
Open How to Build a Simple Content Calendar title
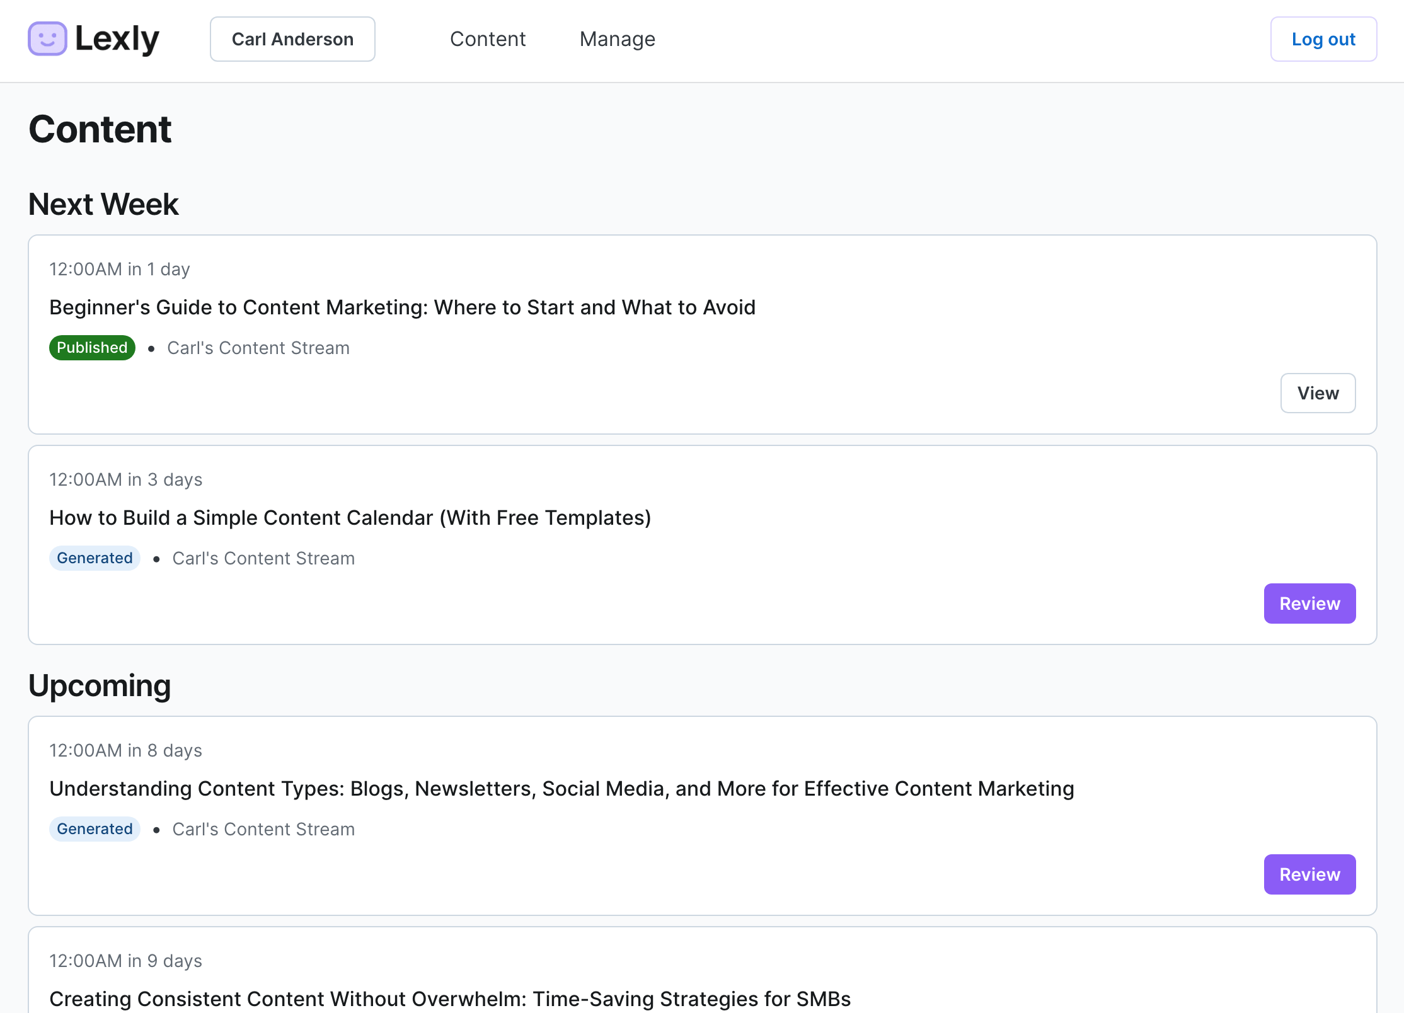click(350, 518)
